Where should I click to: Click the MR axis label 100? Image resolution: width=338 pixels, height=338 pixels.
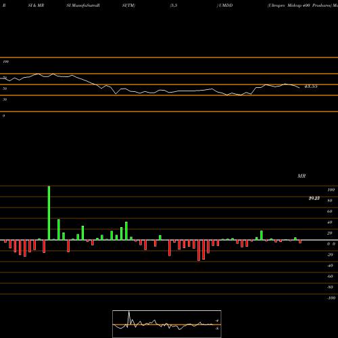point(331,190)
